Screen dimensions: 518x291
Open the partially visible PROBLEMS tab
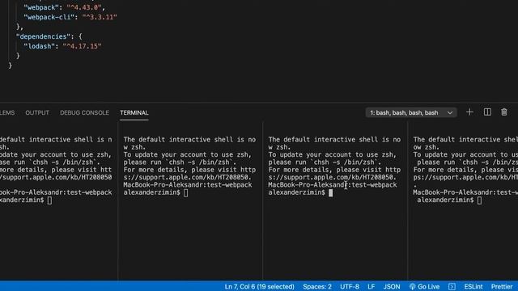7,113
